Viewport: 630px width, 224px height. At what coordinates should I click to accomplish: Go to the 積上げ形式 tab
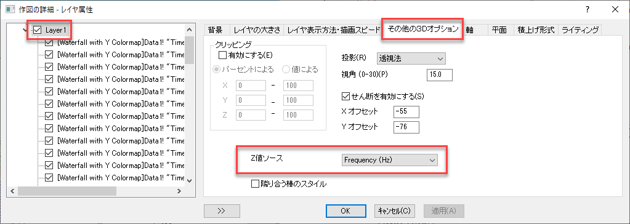(536, 30)
